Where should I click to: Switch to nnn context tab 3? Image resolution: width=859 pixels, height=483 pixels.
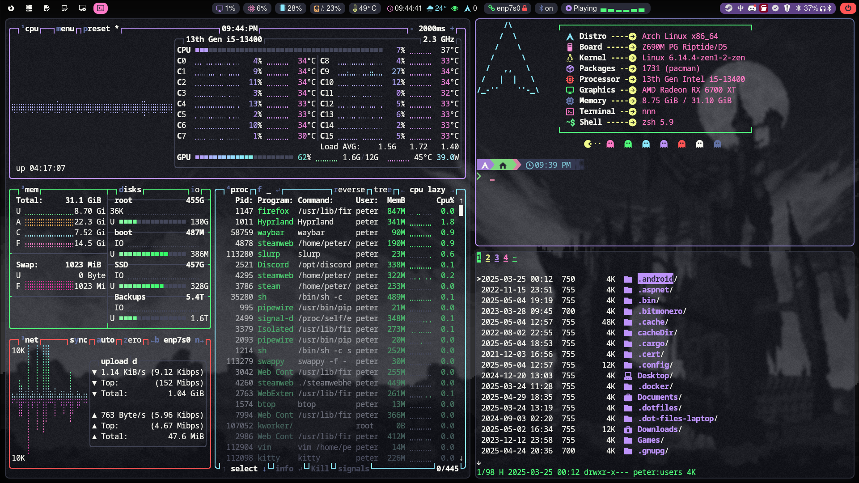[x=497, y=258]
